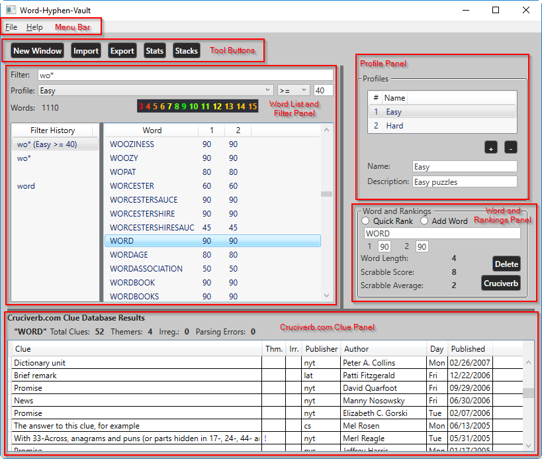Click the rank 2 score field
542x459 pixels.
coord(422,246)
